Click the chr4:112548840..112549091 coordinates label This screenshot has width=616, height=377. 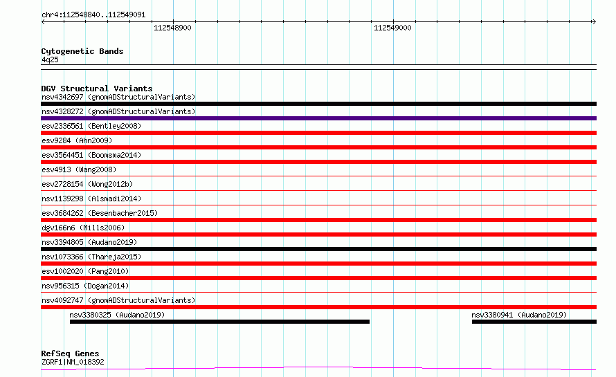pos(93,15)
